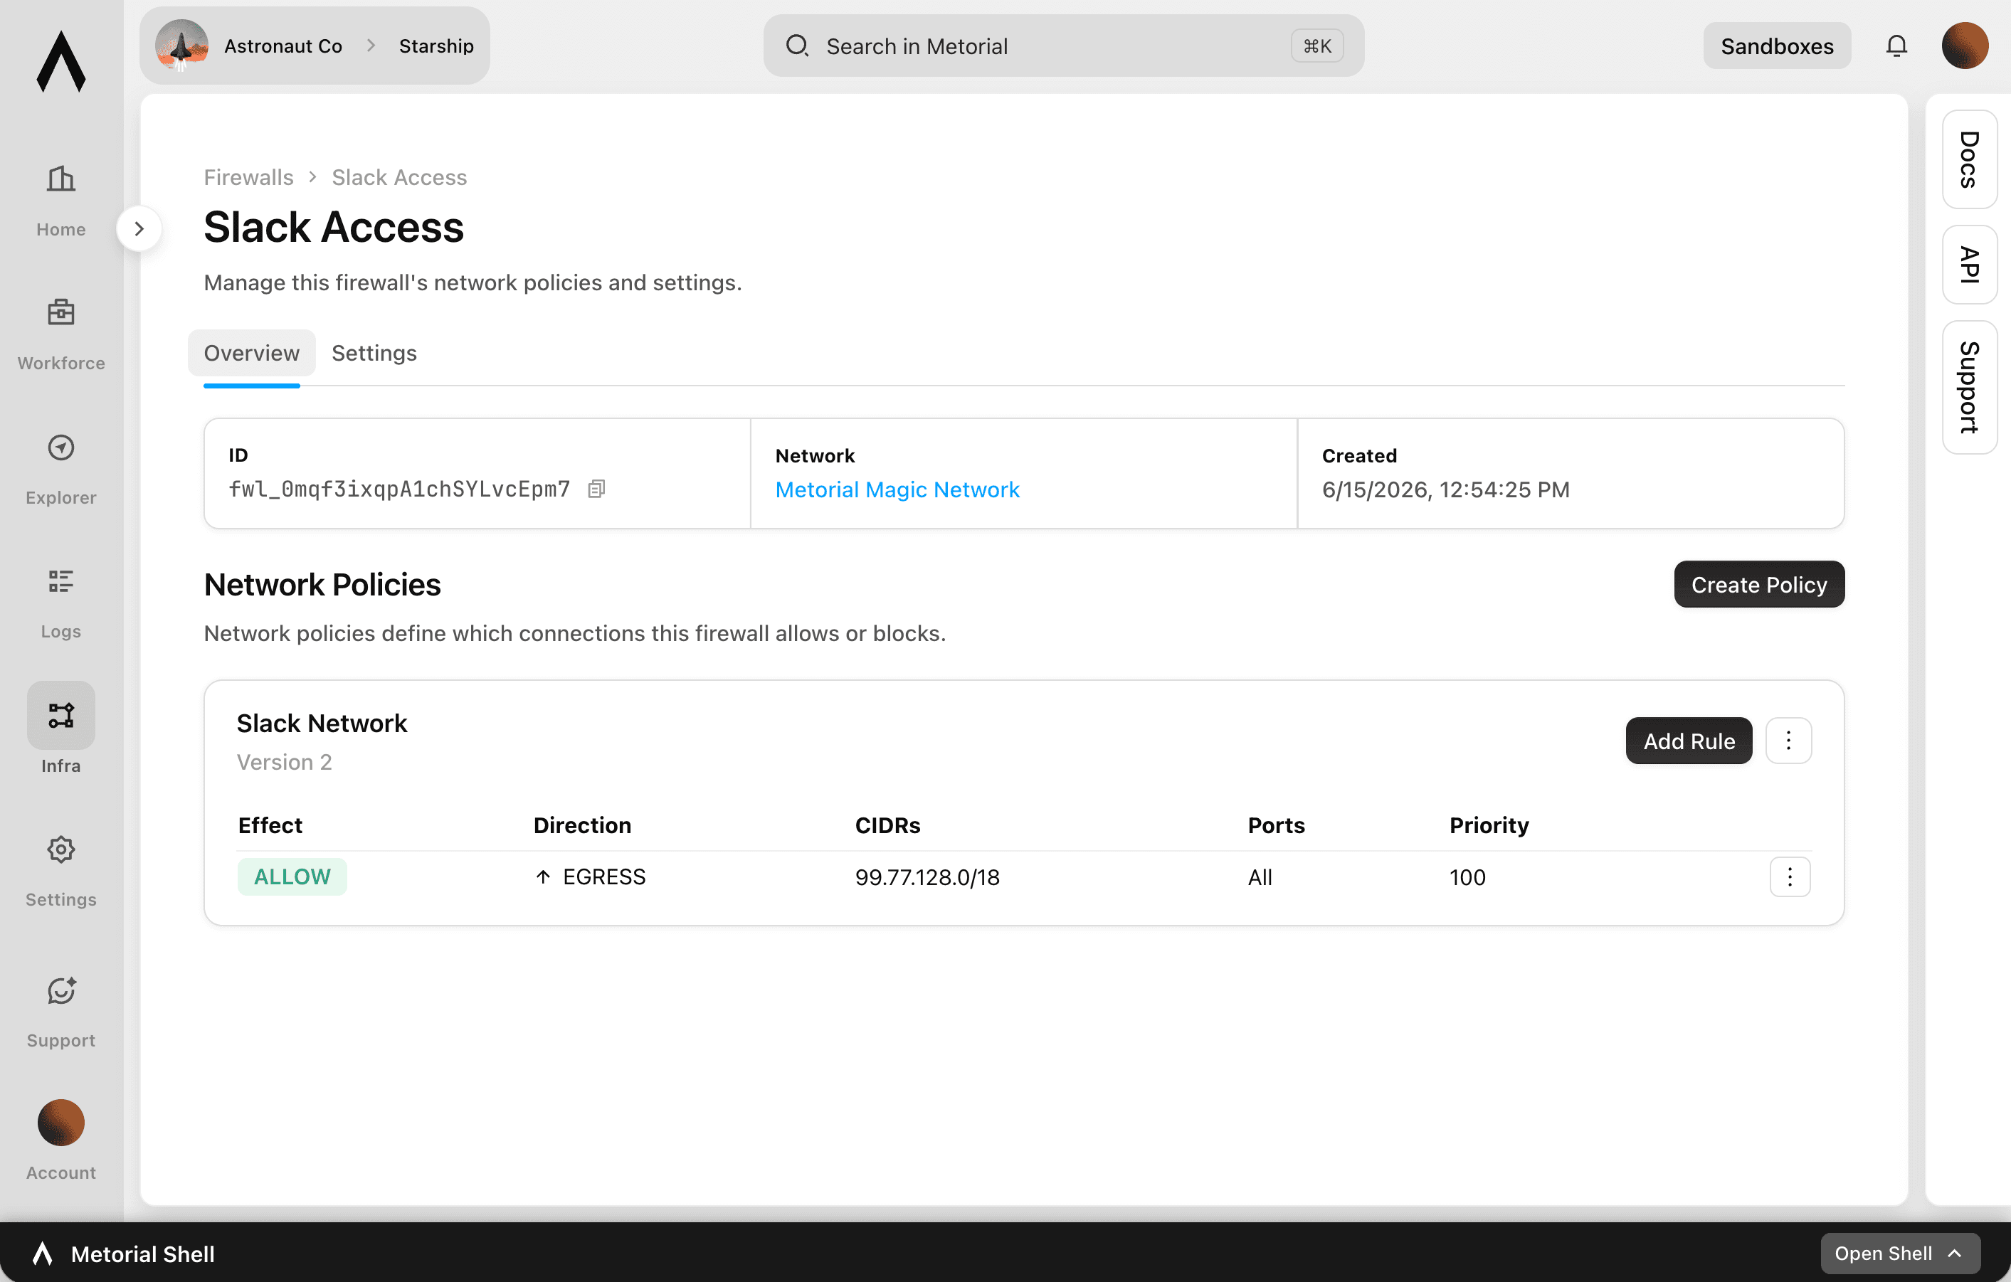Open the Docs side panel tab
Screen dimensions: 2011x1282
[1969, 159]
